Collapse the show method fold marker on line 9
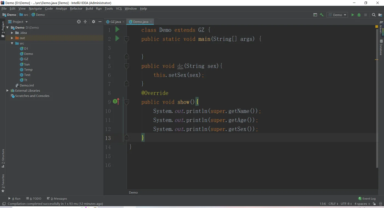The image size is (384, 208). (x=126, y=102)
